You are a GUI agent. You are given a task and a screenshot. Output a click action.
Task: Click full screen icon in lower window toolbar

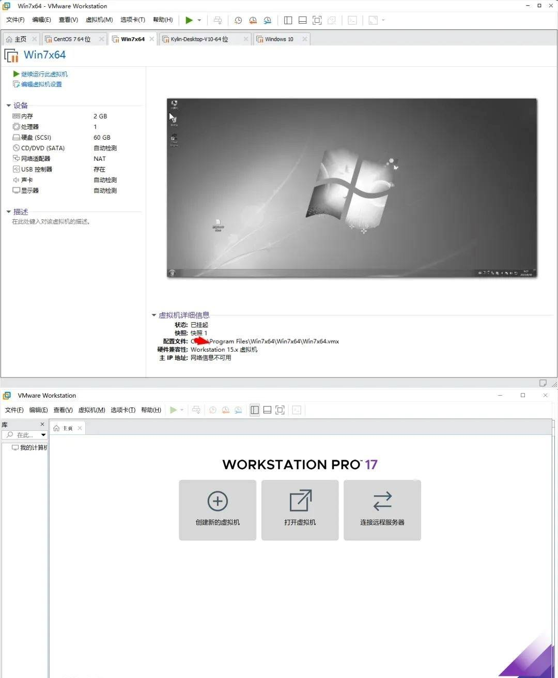pos(280,410)
